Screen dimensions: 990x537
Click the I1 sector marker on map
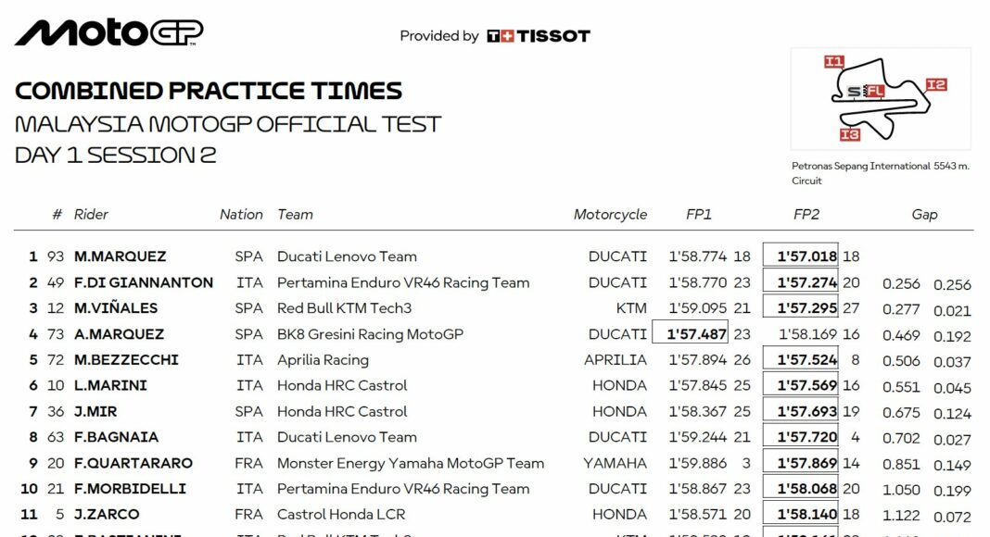(834, 62)
